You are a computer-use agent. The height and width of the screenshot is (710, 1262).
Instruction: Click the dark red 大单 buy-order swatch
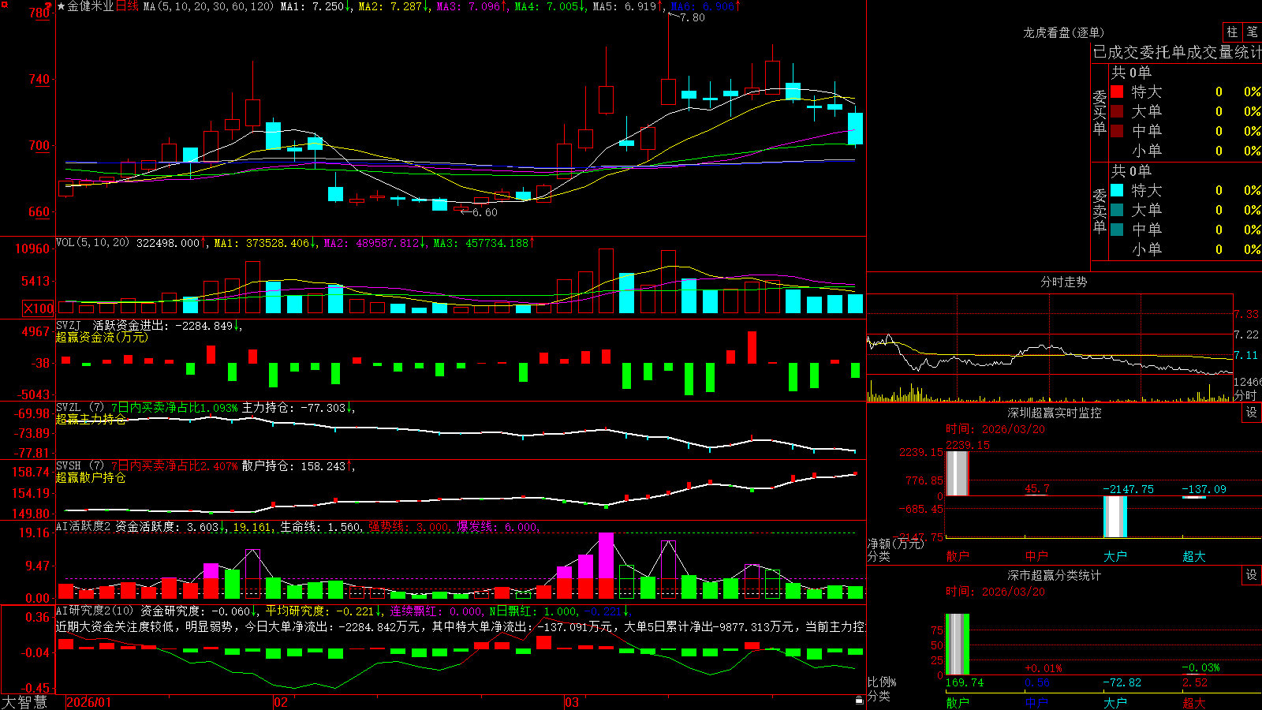(1117, 111)
